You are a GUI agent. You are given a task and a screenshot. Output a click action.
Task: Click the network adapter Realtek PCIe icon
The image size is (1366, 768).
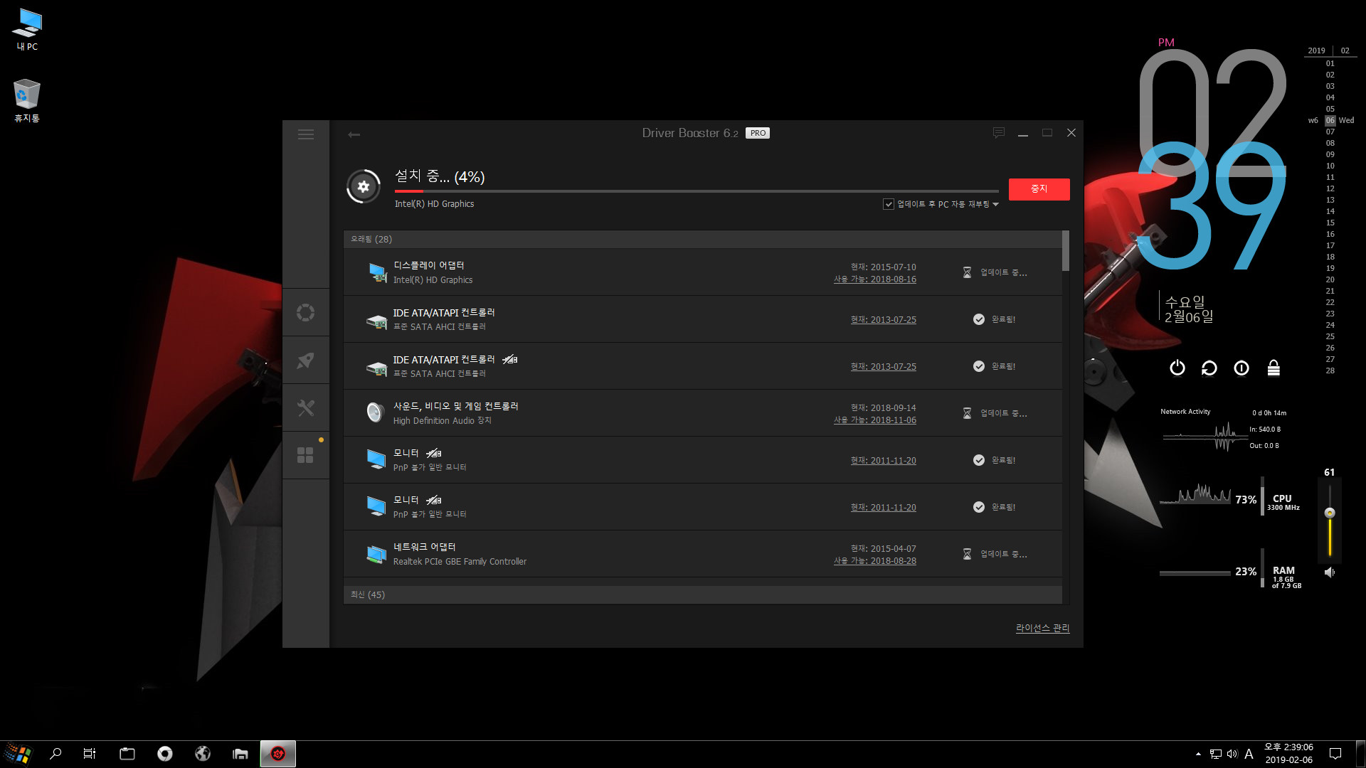376,553
